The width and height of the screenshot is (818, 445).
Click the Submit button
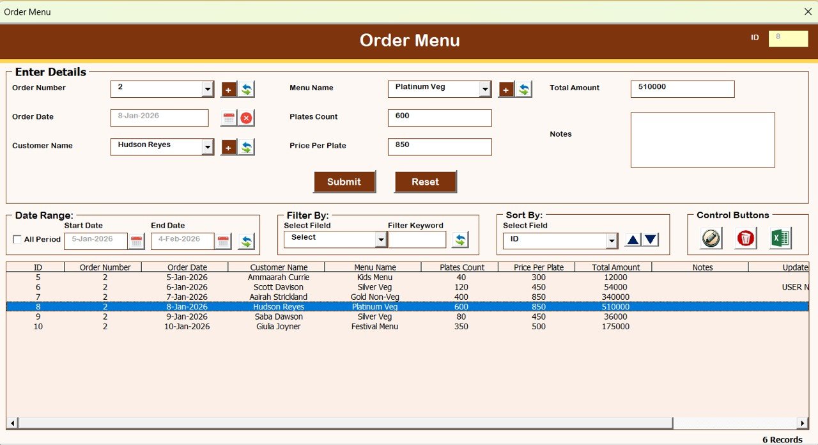tap(344, 182)
